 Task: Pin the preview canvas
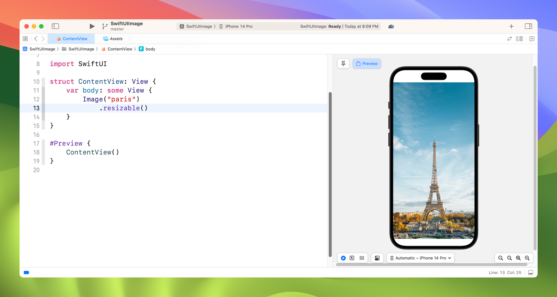click(x=343, y=63)
